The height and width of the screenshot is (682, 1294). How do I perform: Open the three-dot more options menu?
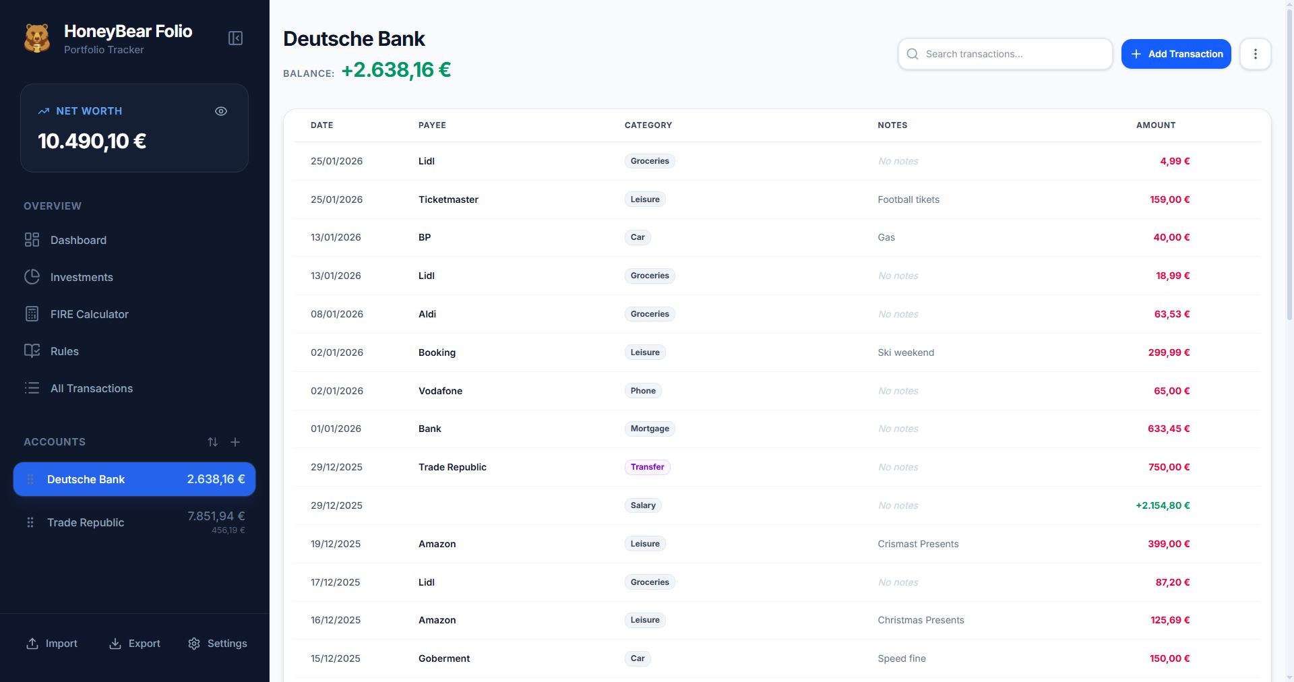tap(1255, 54)
